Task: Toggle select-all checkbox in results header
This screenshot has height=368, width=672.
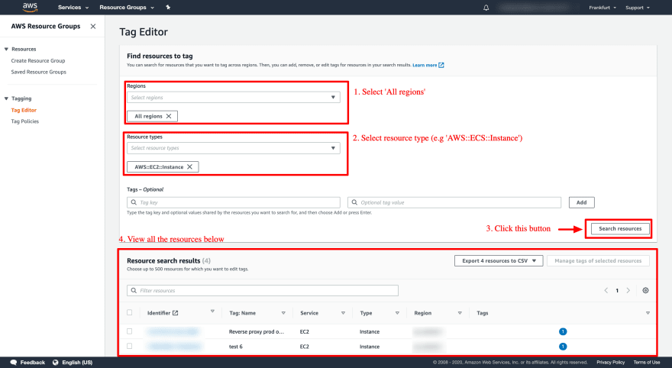Action: coord(129,312)
